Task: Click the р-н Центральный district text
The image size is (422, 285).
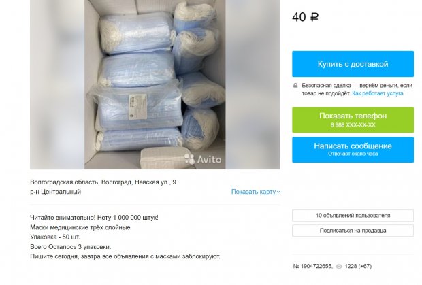Action: (55, 192)
